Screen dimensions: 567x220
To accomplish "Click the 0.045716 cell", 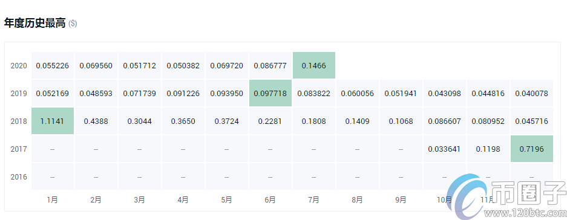I will click(x=531, y=121).
